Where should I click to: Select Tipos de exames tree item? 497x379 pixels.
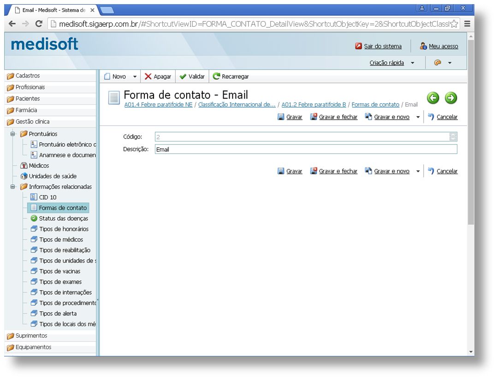coord(56,282)
